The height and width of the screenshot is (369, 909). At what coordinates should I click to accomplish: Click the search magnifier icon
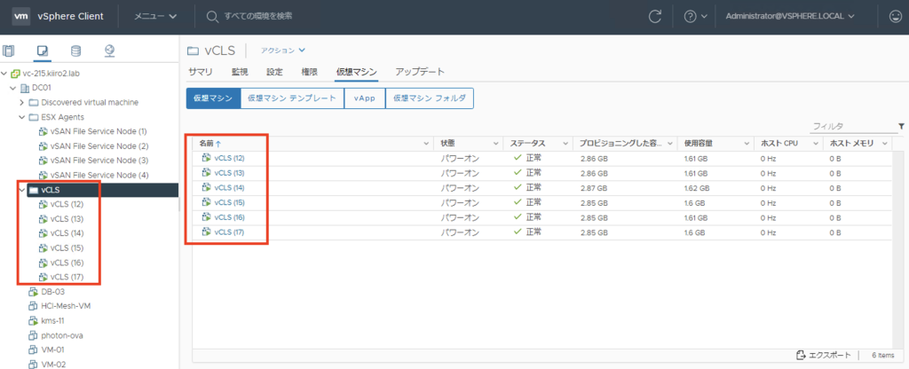pos(212,16)
